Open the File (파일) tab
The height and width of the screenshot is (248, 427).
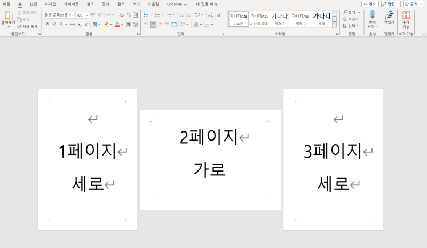click(6, 4)
